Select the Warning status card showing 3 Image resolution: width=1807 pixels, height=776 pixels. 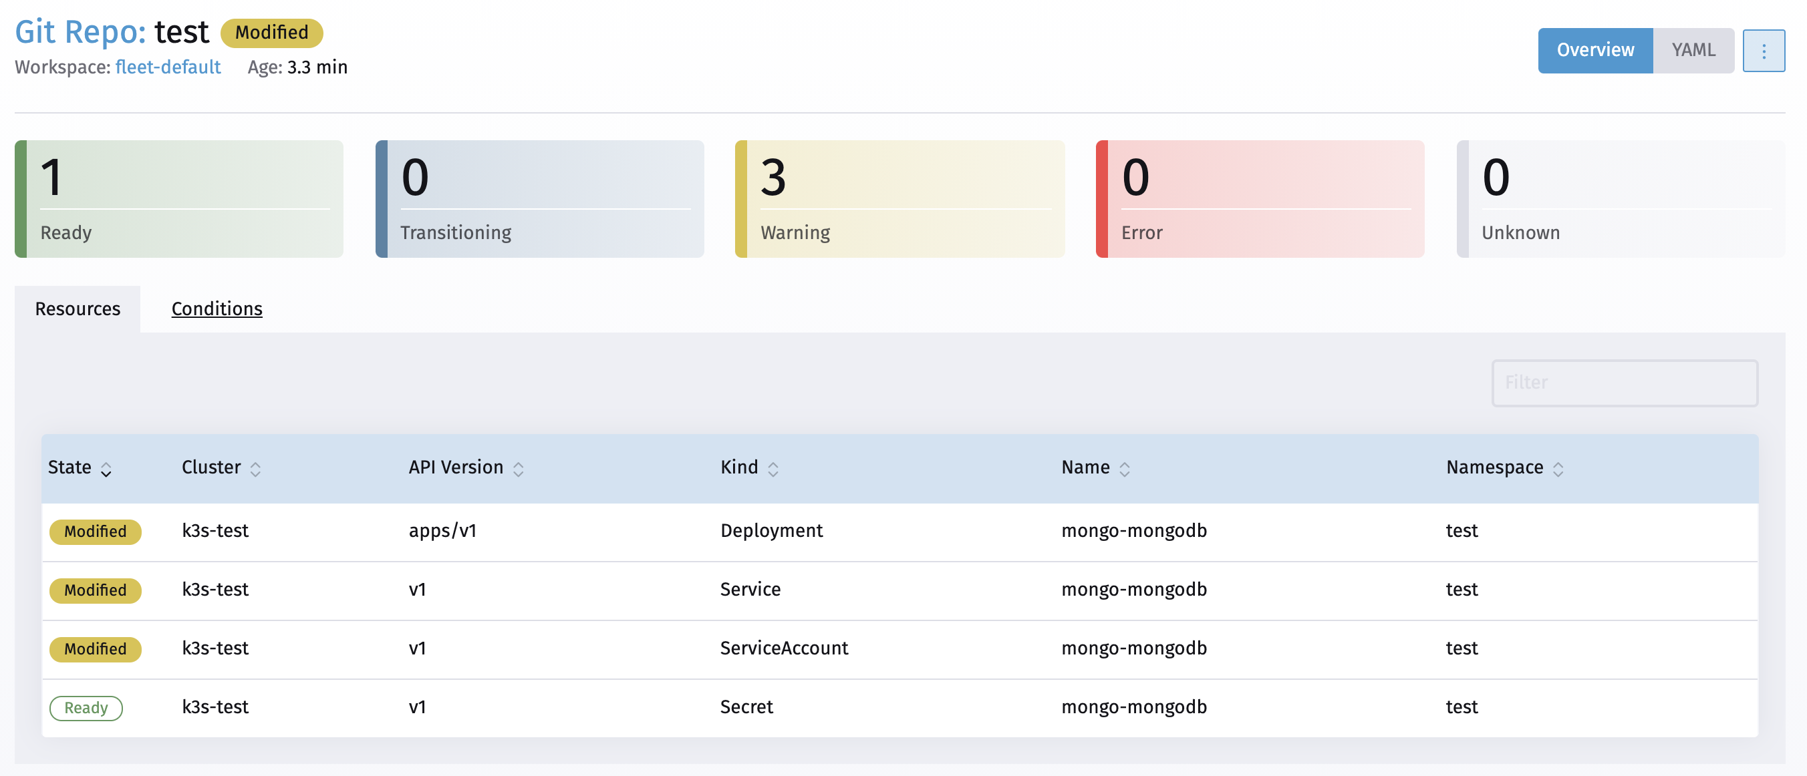[900, 199]
